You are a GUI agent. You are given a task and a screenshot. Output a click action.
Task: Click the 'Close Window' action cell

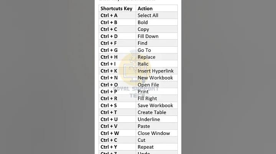point(157,133)
